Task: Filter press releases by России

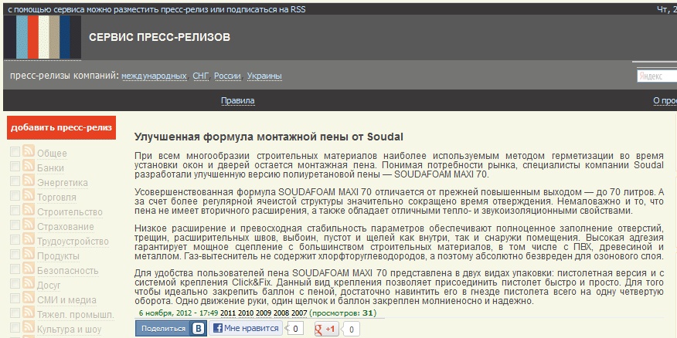Action: click(227, 76)
